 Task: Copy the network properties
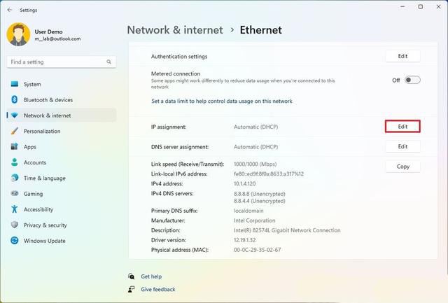click(x=402, y=167)
